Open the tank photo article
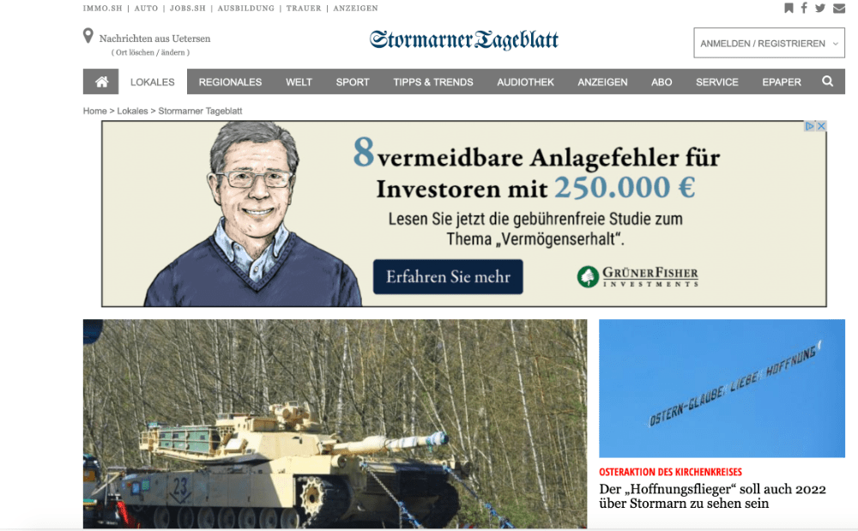 (x=335, y=424)
